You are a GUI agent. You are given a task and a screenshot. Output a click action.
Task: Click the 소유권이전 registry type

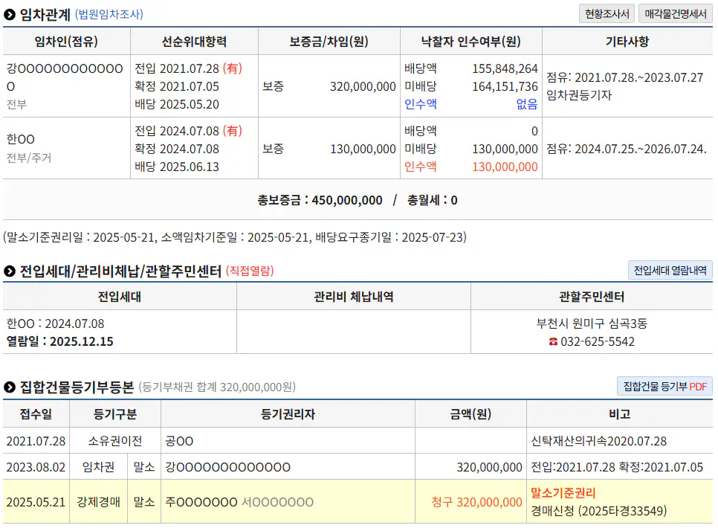[x=115, y=441]
